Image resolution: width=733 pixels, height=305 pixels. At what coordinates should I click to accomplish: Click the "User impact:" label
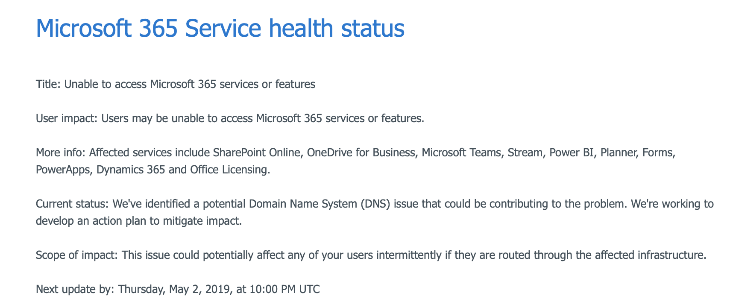click(67, 118)
